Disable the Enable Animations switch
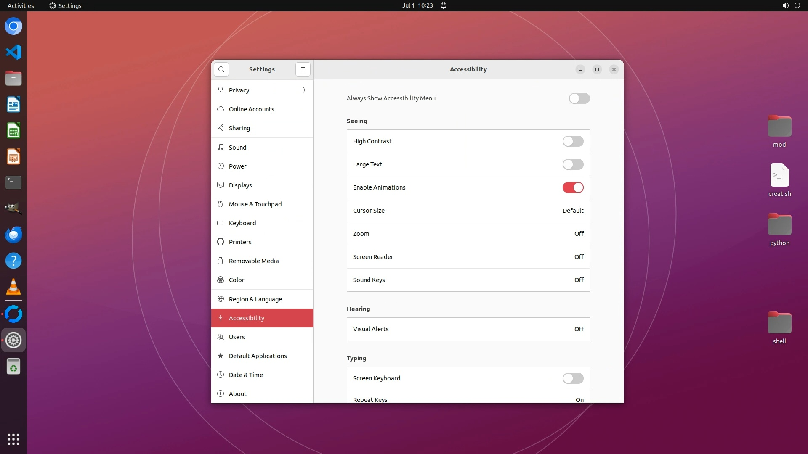Image resolution: width=808 pixels, height=454 pixels. coord(573,187)
